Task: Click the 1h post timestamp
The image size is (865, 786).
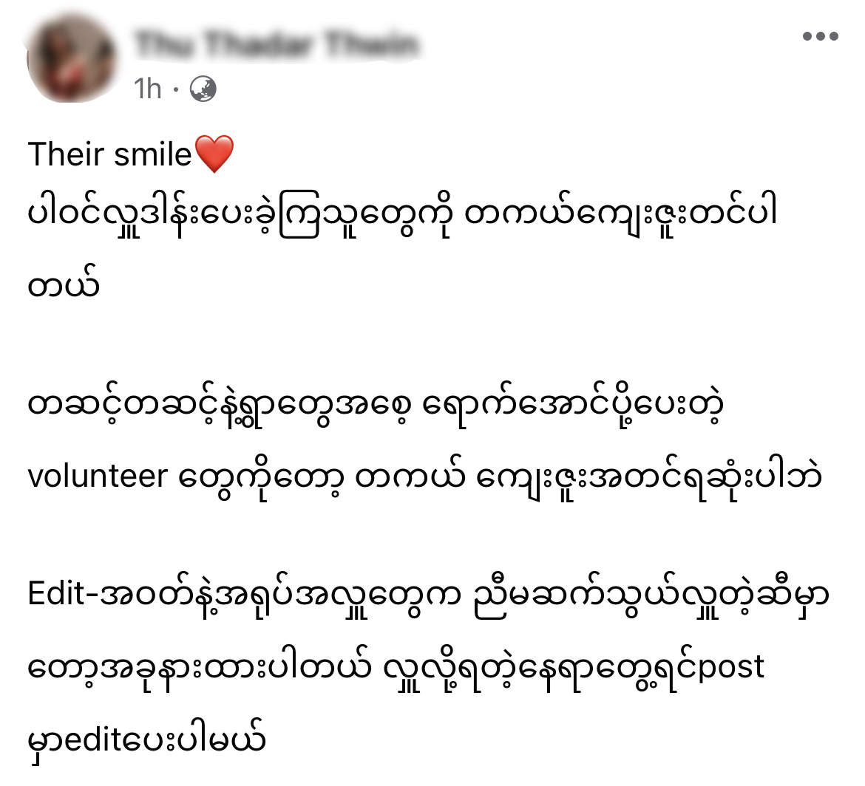Action: pyautogui.click(x=148, y=89)
